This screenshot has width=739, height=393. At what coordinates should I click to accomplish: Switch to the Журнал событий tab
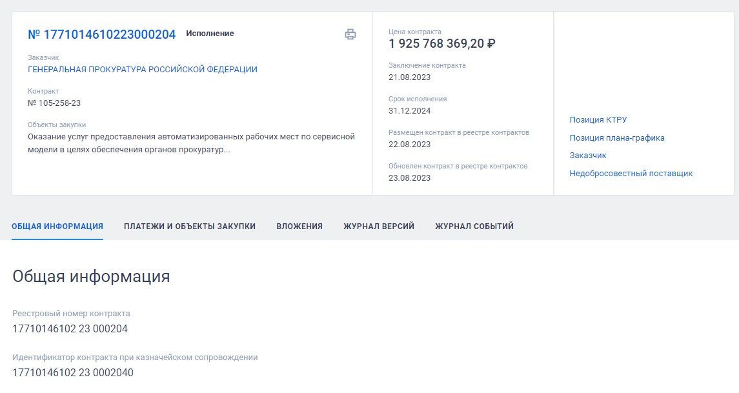474,227
